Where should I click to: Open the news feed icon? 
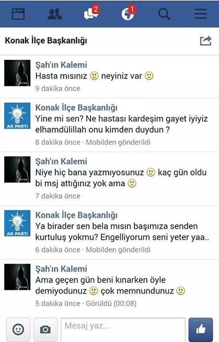pyautogui.click(x=18, y=14)
